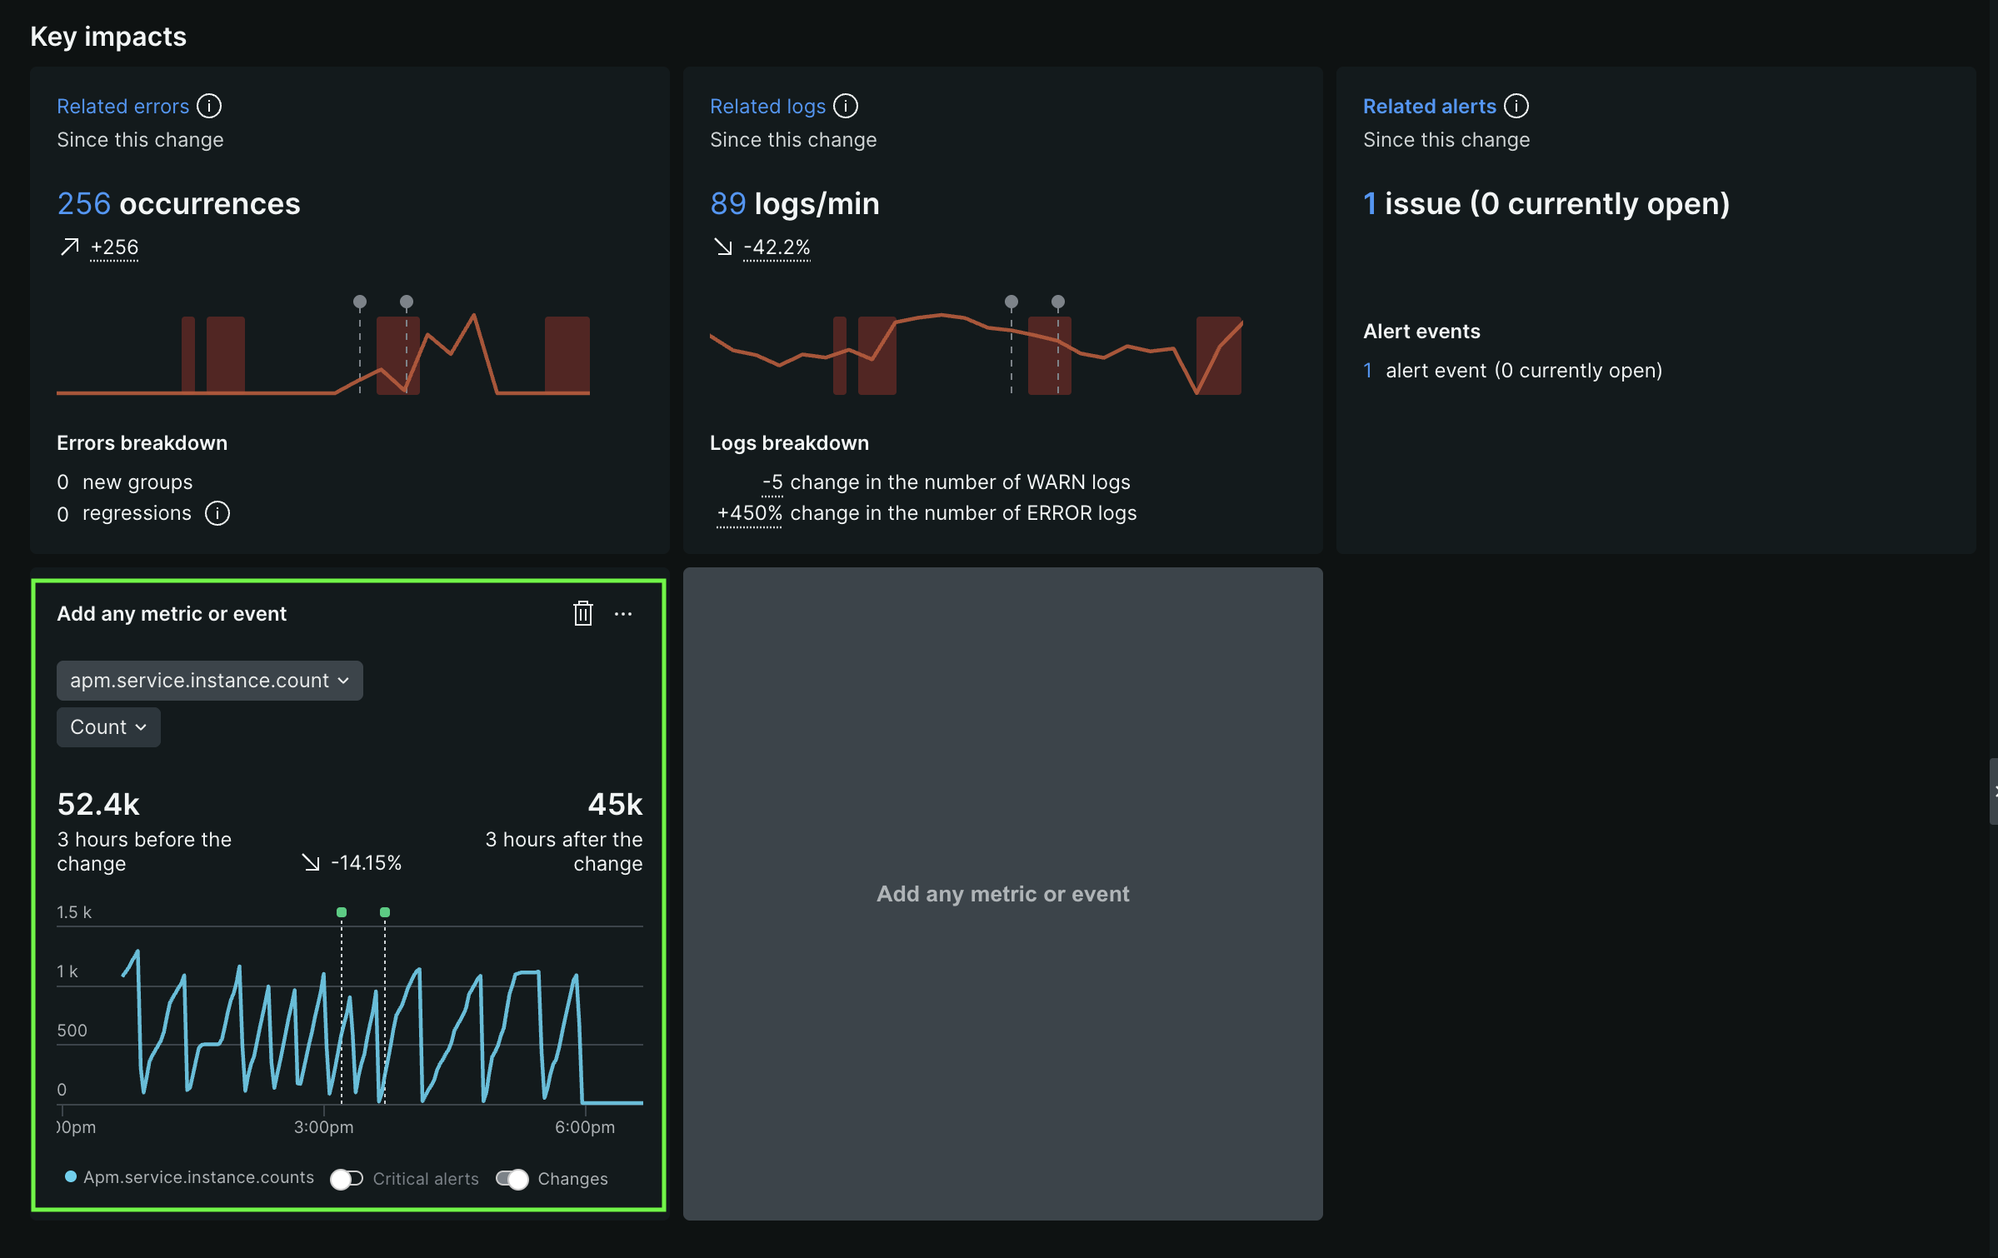The image size is (1998, 1258).
Task: Click the Related errors info icon
Action: point(209,106)
